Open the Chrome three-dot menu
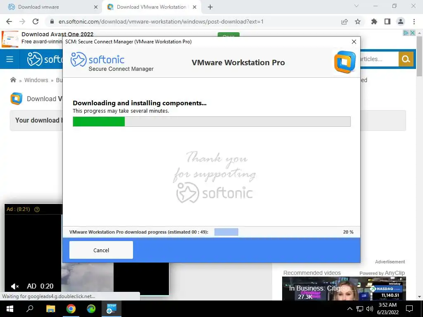 tap(414, 21)
